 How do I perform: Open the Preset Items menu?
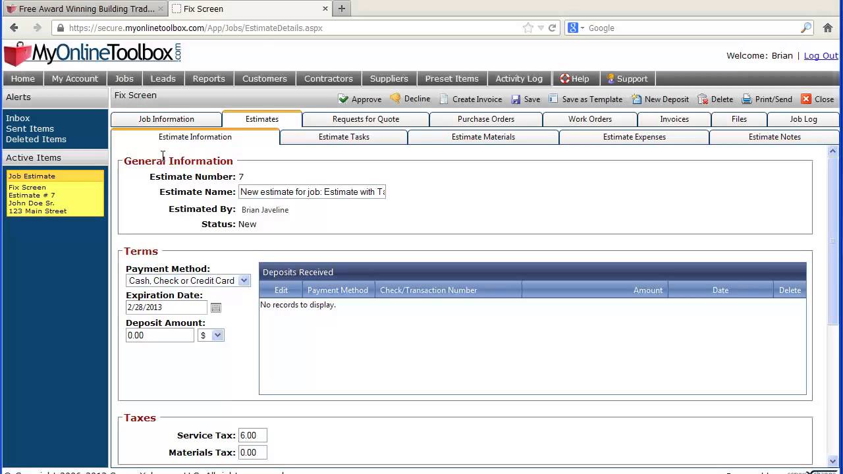tap(452, 78)
